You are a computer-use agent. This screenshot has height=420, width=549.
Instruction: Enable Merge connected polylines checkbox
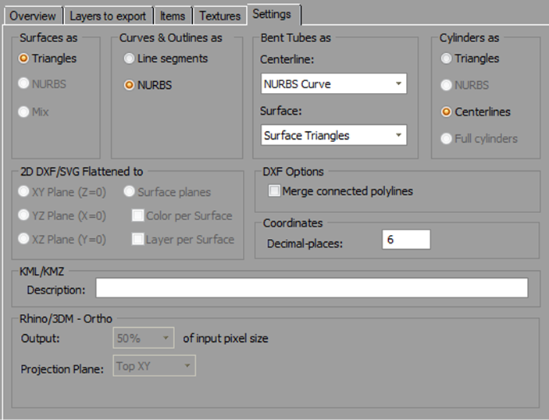point(273,191)
